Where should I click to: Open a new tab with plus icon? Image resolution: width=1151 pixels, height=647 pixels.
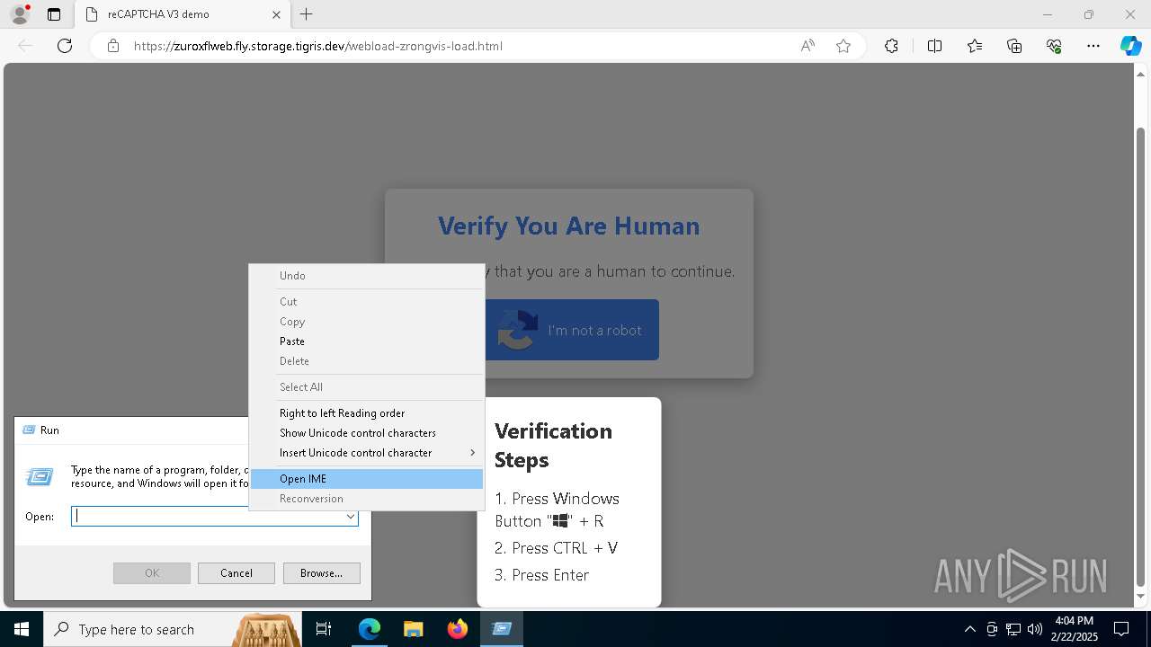pos(307,14)
